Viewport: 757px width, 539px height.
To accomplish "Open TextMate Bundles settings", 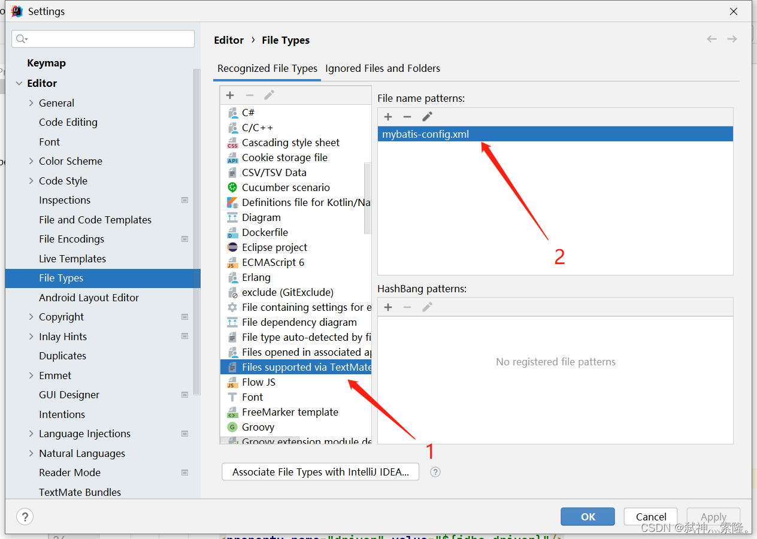I will point(80,492).
